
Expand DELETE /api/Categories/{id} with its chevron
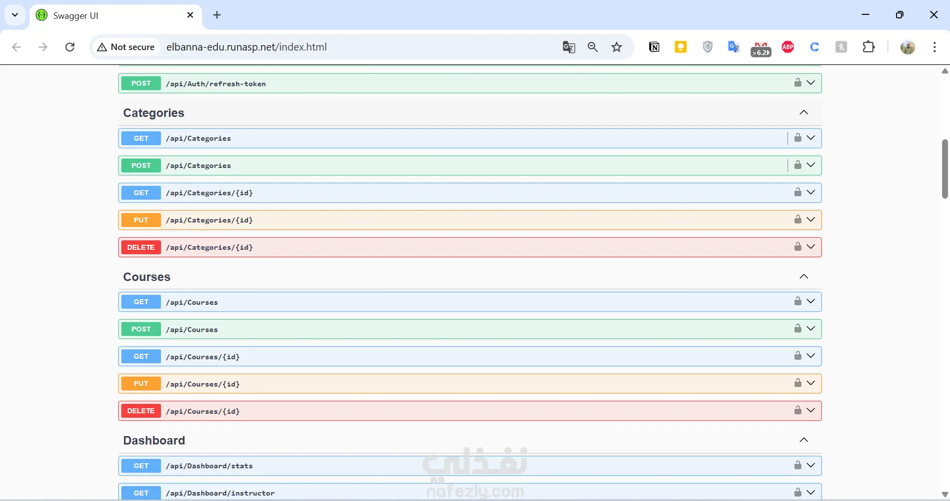click(x=811, y=247)
